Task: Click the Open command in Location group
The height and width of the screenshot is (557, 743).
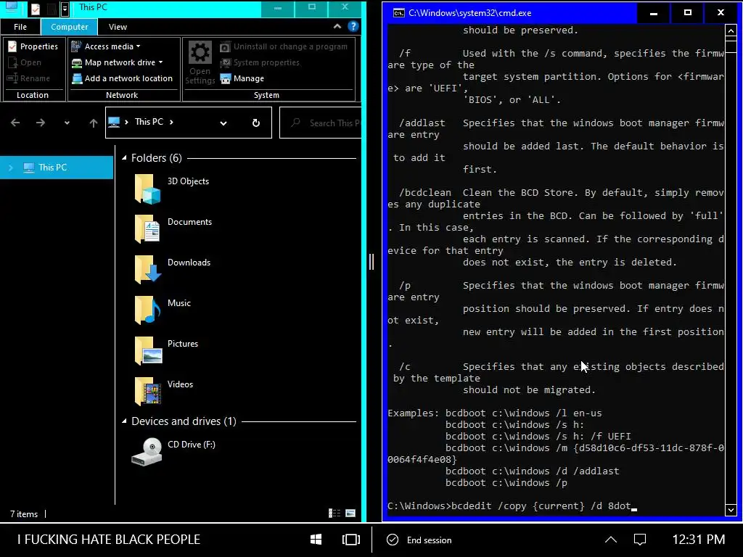Action: 25,62
